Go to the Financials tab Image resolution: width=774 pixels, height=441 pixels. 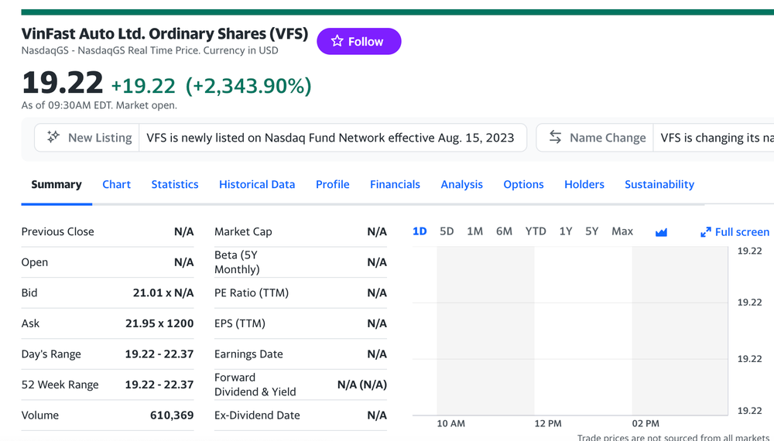click(395, 184)
